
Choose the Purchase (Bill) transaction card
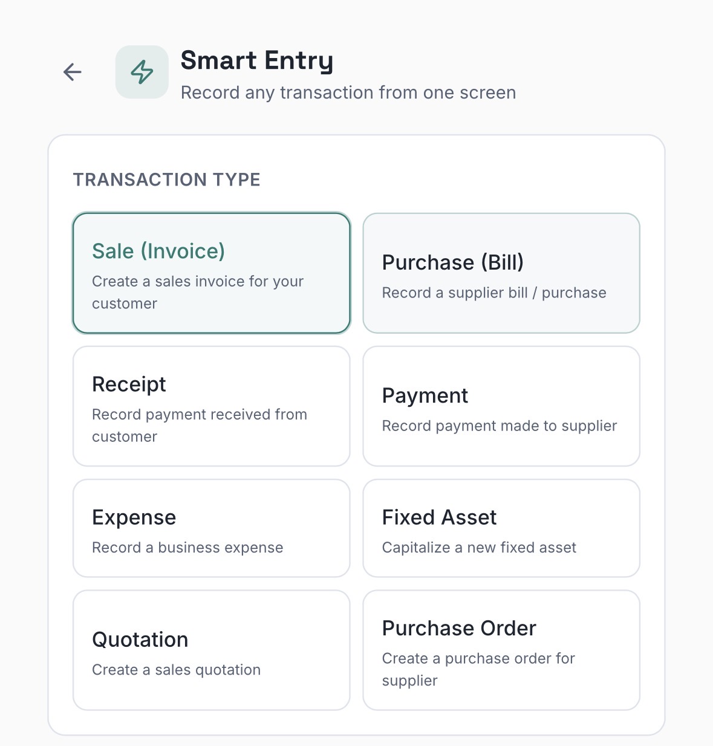pos(501,273)
